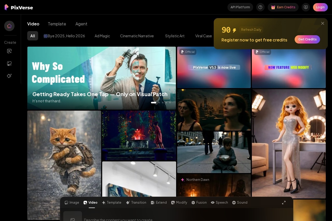This screenshot has width=332, height=221.
Task: Open the Agent tab
Action: click(81, 24)
